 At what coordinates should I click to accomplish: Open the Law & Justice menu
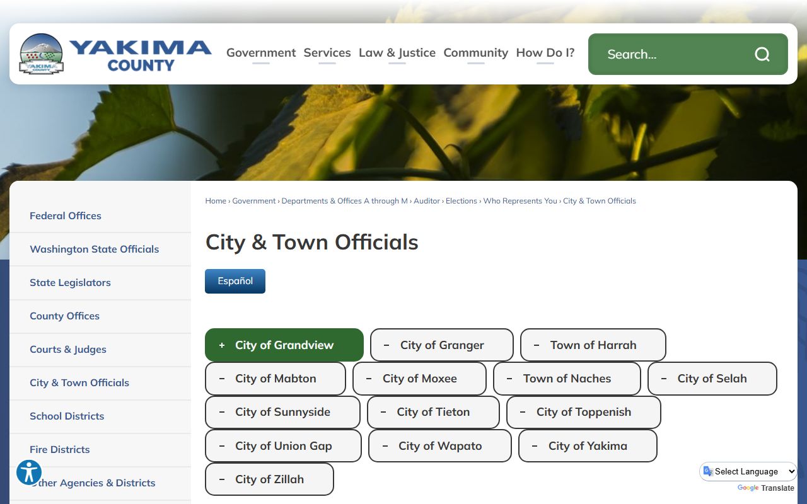tap(397, 53)
